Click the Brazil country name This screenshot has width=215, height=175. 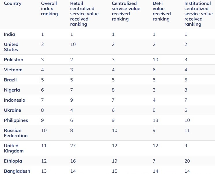coord(10,80)
